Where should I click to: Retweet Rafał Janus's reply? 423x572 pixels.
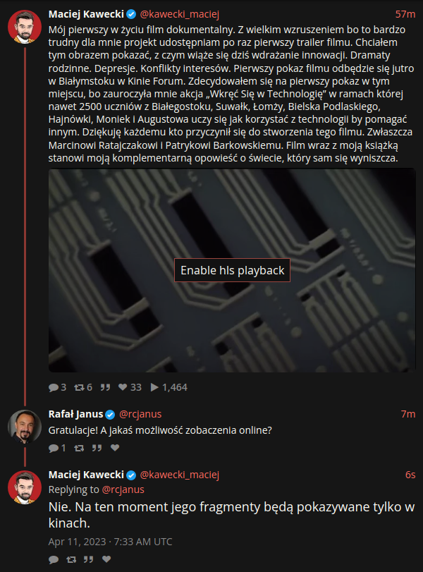tap(79, 448)
